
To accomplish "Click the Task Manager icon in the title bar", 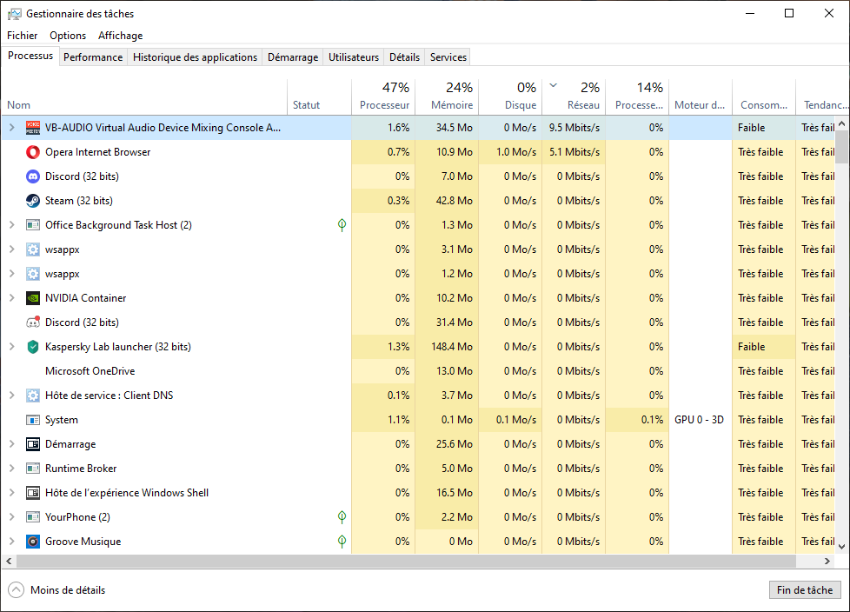I will 15,14.
